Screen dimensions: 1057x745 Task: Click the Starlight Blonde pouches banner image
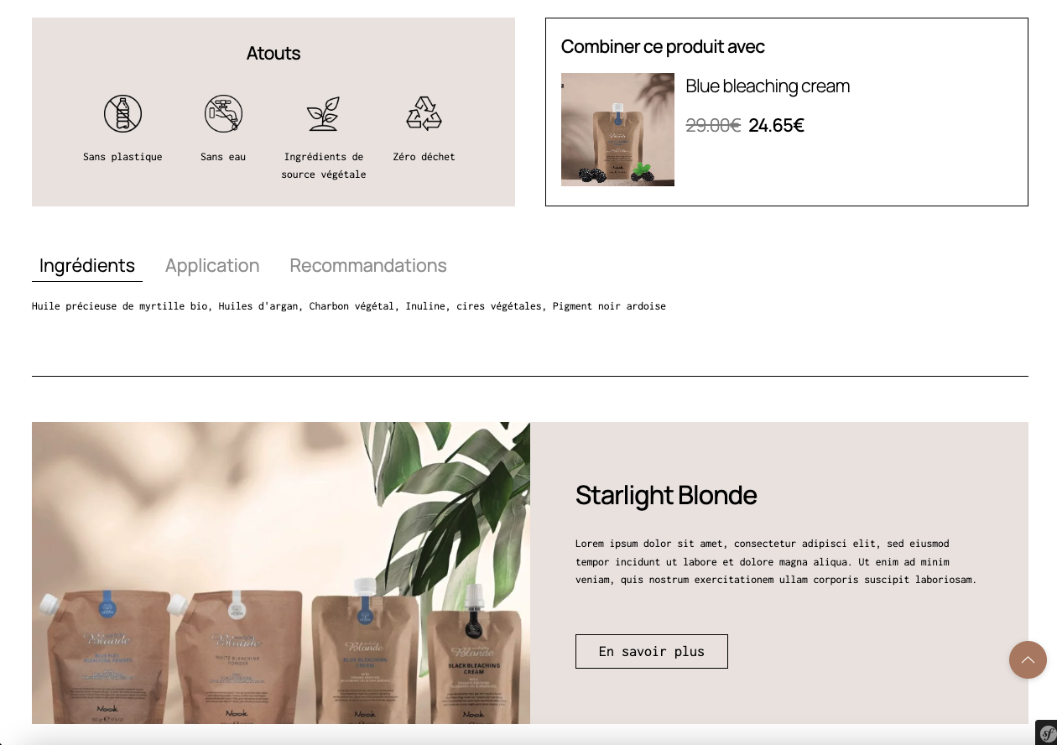(x=281, y=573)
